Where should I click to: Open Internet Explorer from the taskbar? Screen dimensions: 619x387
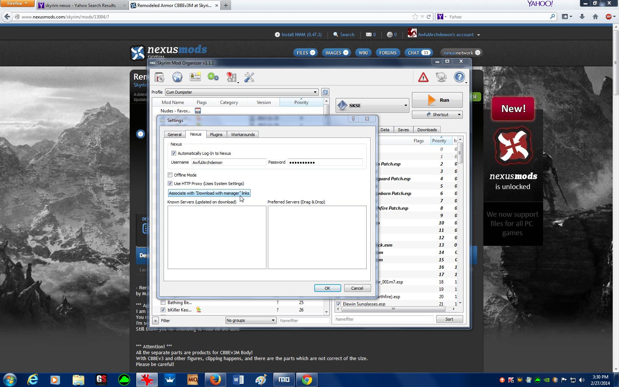[33, 380]
